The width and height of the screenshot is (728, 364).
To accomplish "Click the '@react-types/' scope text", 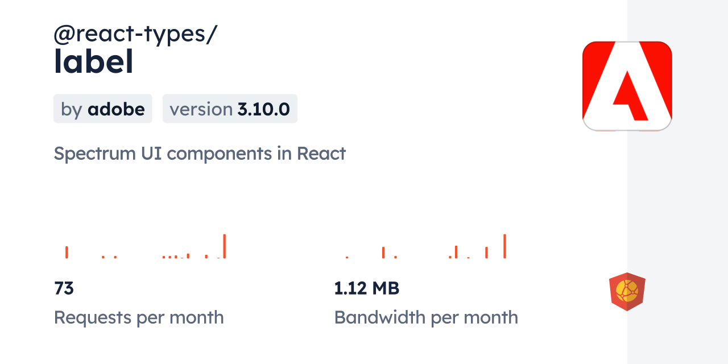I will 135,35.
